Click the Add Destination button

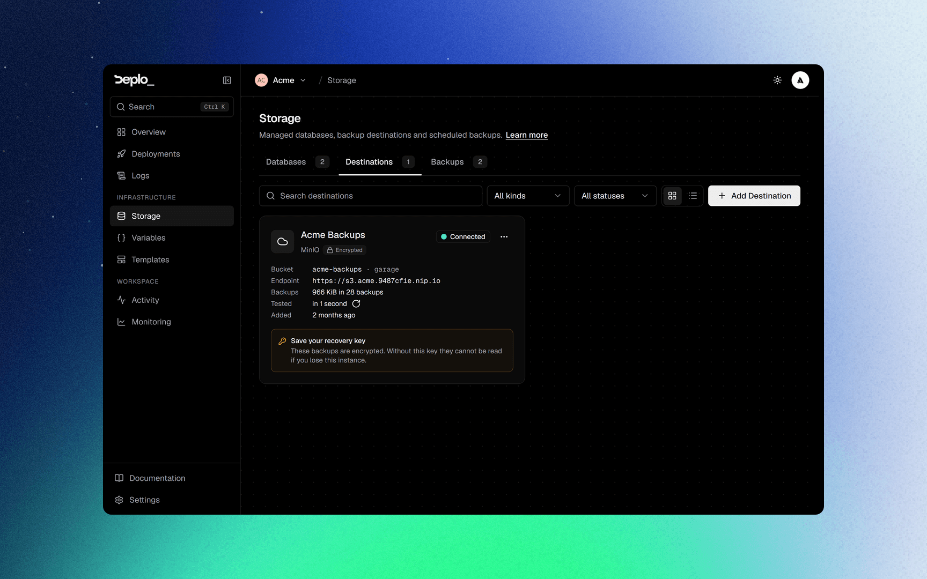coord(754,196)
